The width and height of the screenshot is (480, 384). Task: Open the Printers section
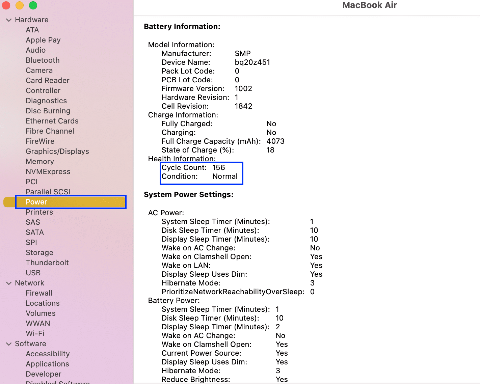[x=39, y=212]
